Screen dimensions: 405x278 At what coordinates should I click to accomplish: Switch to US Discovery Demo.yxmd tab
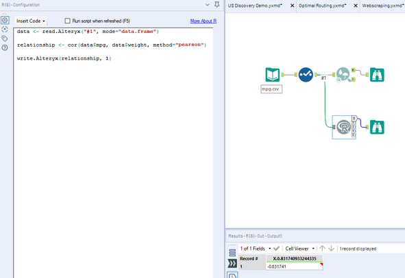coord(255,5)
